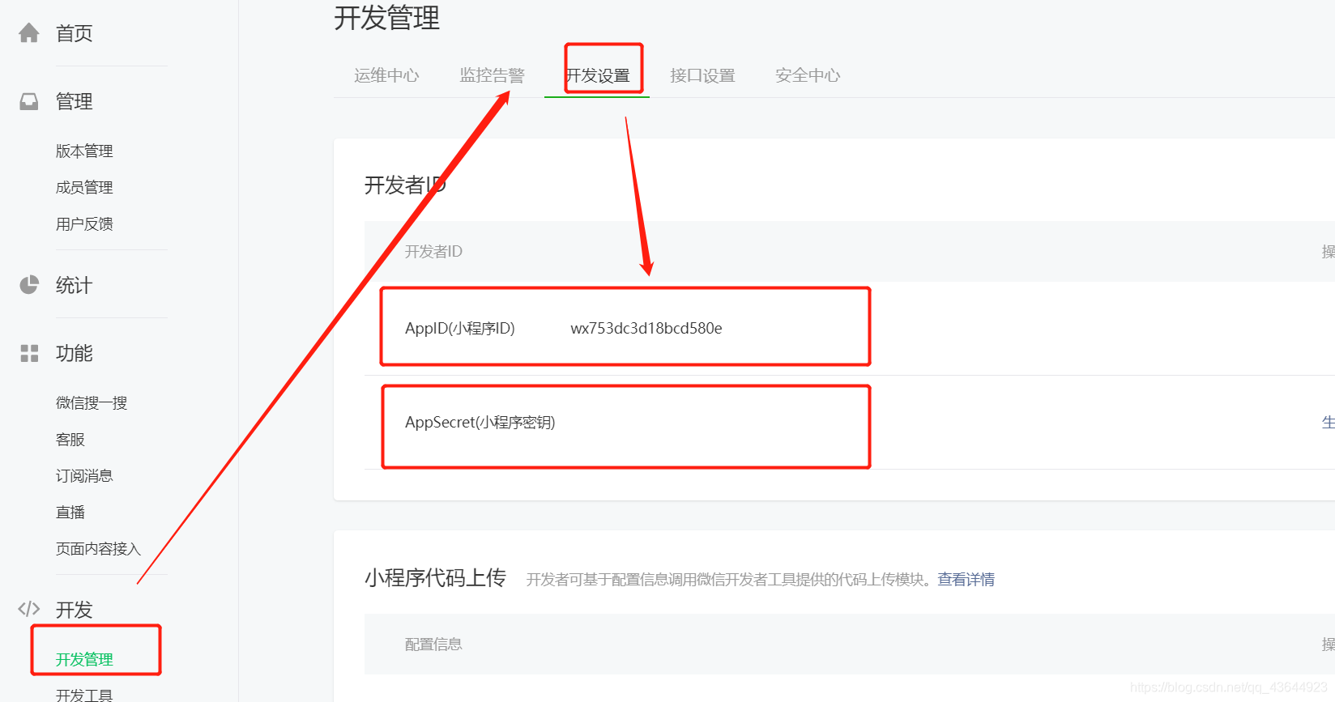
Task: Click the 开发 code brackets icon
Action: point(29,609)
